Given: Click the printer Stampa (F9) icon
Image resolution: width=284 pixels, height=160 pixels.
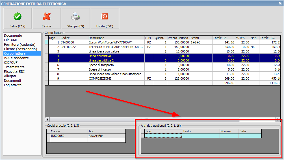Looking at the screenshot, I should click(76, 17).
